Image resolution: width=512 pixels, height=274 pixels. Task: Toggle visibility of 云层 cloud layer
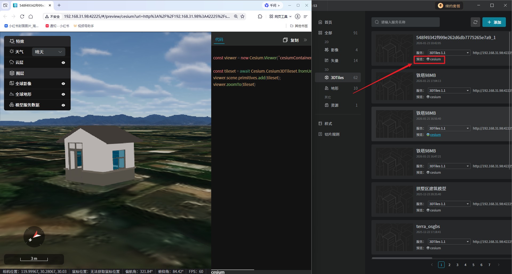pyautogui.click(x=63, y=63)
